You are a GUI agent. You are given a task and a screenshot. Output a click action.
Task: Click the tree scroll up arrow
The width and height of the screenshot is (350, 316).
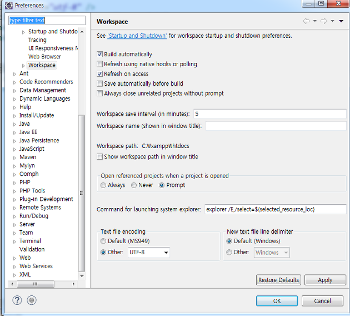[x=82, y=32]
